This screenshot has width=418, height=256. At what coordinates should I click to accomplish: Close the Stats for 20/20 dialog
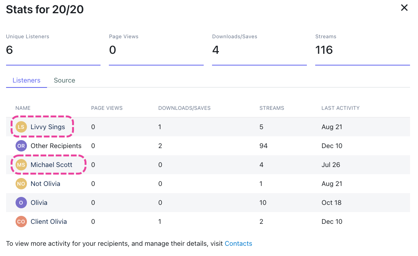404,8
